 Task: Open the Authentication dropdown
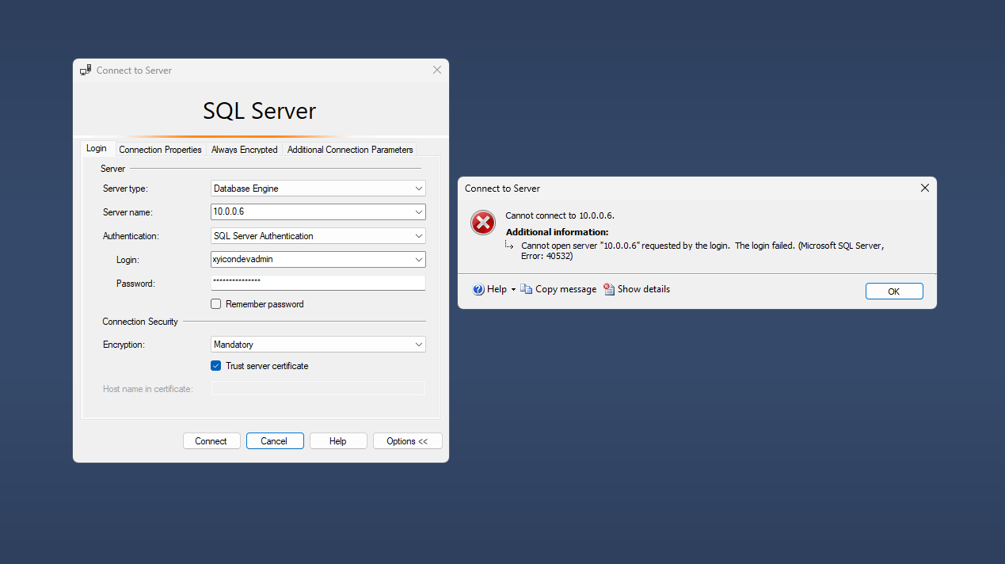[x=419, y=236]
